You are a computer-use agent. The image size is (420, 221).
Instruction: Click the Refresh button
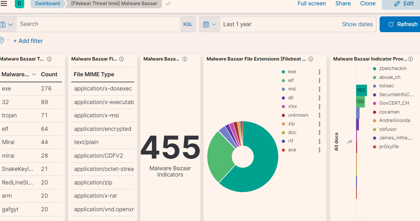[x=400, y=24]
